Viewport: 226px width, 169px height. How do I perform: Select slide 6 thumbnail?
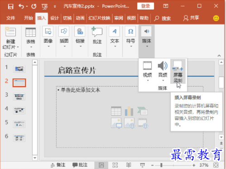(19, 138)
